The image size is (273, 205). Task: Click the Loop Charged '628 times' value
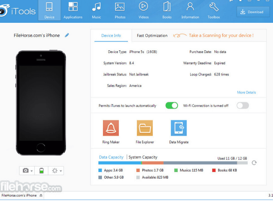point(221,74)
